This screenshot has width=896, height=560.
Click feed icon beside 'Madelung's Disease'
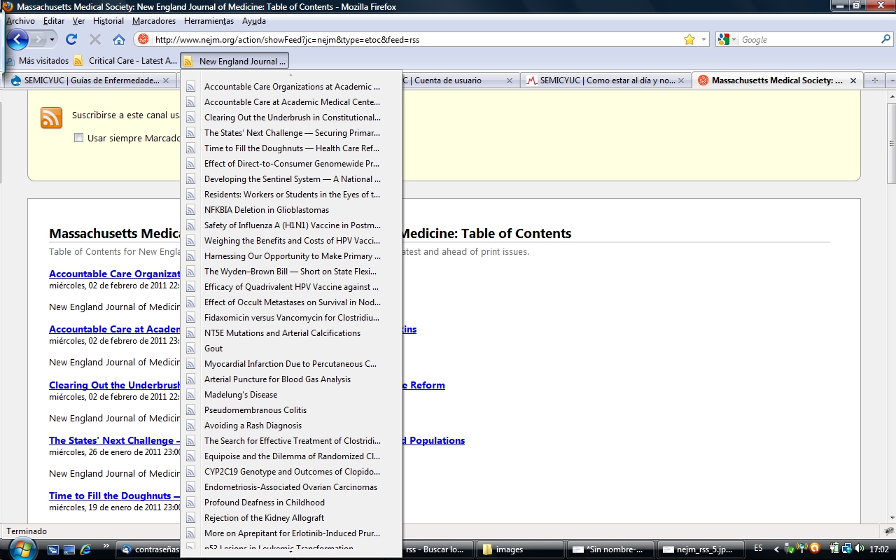point(190,395)
